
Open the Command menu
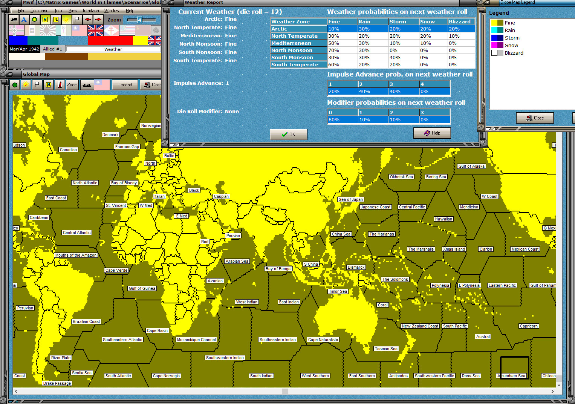[x=39, y=11]
